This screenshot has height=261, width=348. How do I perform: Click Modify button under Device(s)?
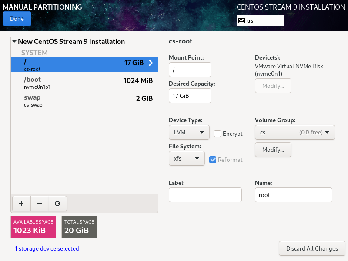[x=273, y=86]
